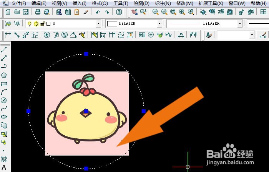This screenshot has height=172, width=269.
Task: Expand the layer 0 dropdown list
Action: pyautogui.click(x=98, y=24)
